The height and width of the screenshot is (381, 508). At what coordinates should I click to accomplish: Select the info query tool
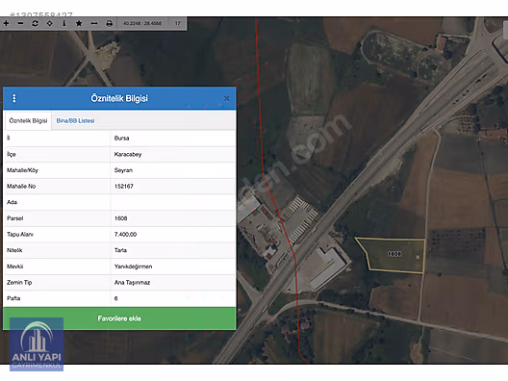click(x=64, y=23)
